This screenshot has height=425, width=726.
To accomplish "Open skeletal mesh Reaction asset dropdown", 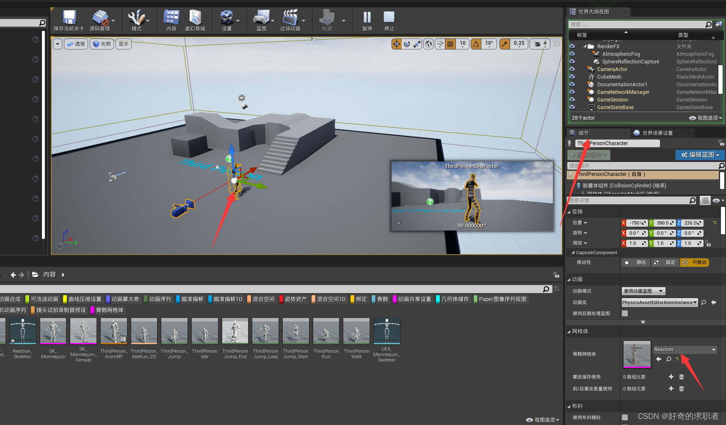I will 685,350.
